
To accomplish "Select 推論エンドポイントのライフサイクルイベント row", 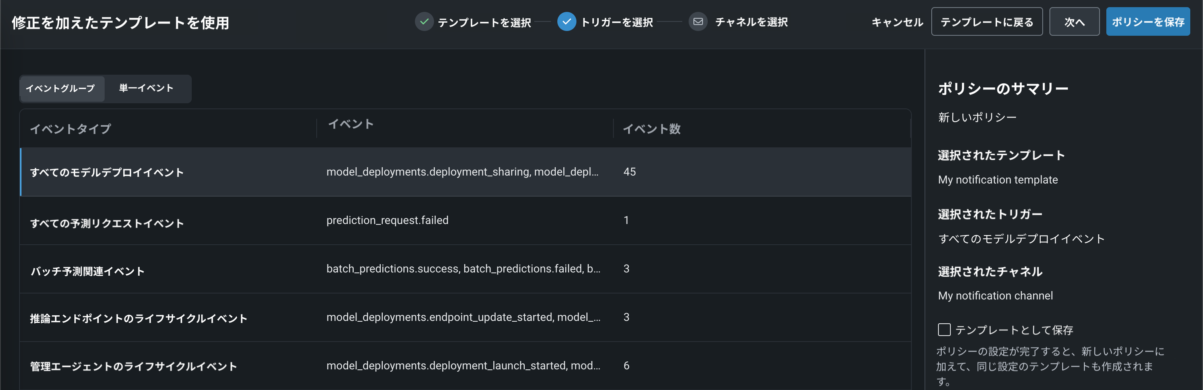I will tap(138, 319).
